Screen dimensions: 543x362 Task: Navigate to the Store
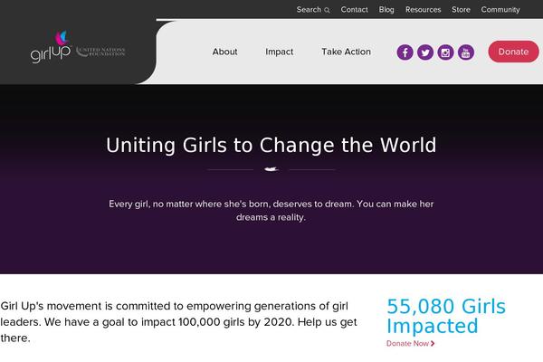click(461, 10)
